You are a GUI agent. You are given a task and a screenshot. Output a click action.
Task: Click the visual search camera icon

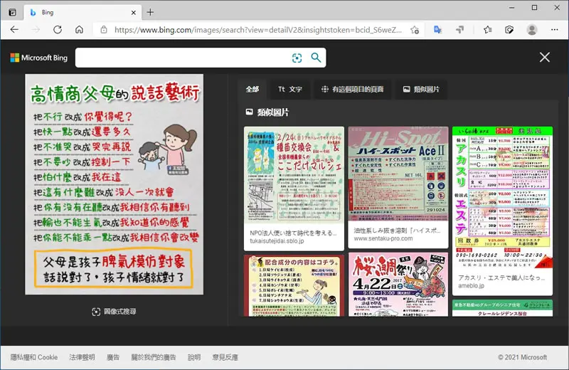tap(297, 58)
